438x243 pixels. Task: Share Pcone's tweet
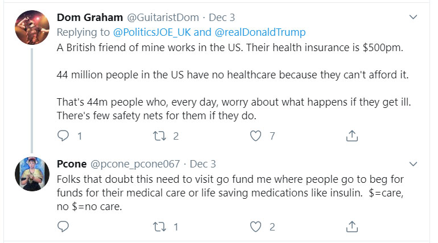pyautogui.click(x=352, y=227)
